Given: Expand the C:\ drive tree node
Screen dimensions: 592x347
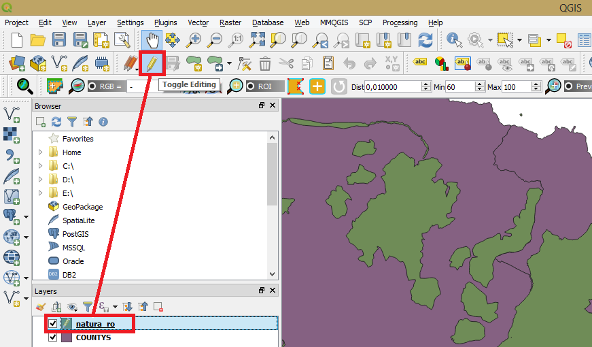Looking at the screenshot, I should [x=41, y=166].
